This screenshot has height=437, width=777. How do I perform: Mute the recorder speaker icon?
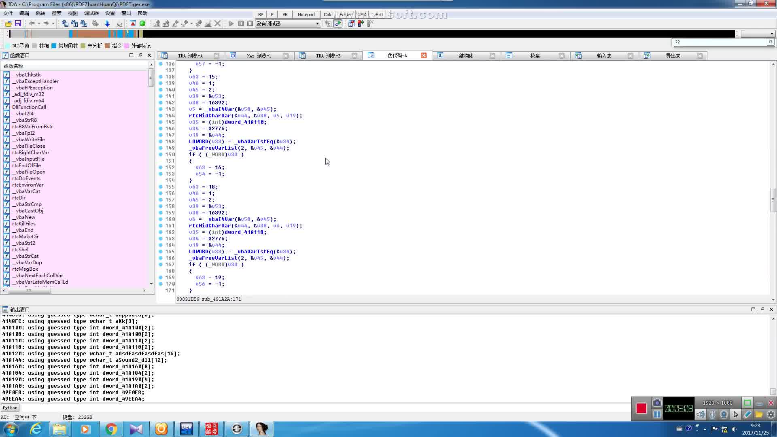tap(701, 414)
